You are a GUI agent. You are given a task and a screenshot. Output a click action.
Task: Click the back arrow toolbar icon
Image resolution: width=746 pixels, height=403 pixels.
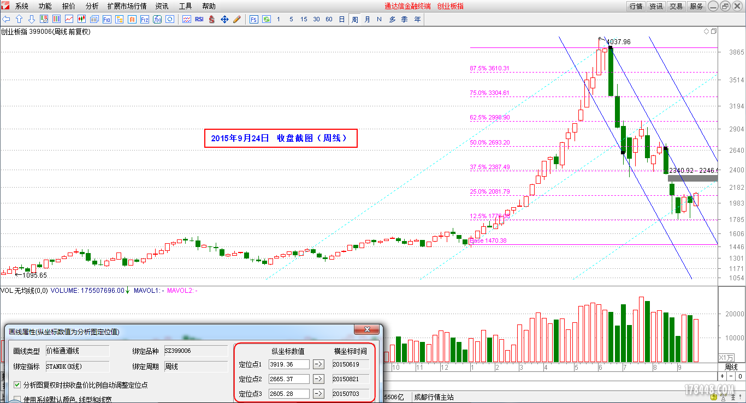coord(6,19)
